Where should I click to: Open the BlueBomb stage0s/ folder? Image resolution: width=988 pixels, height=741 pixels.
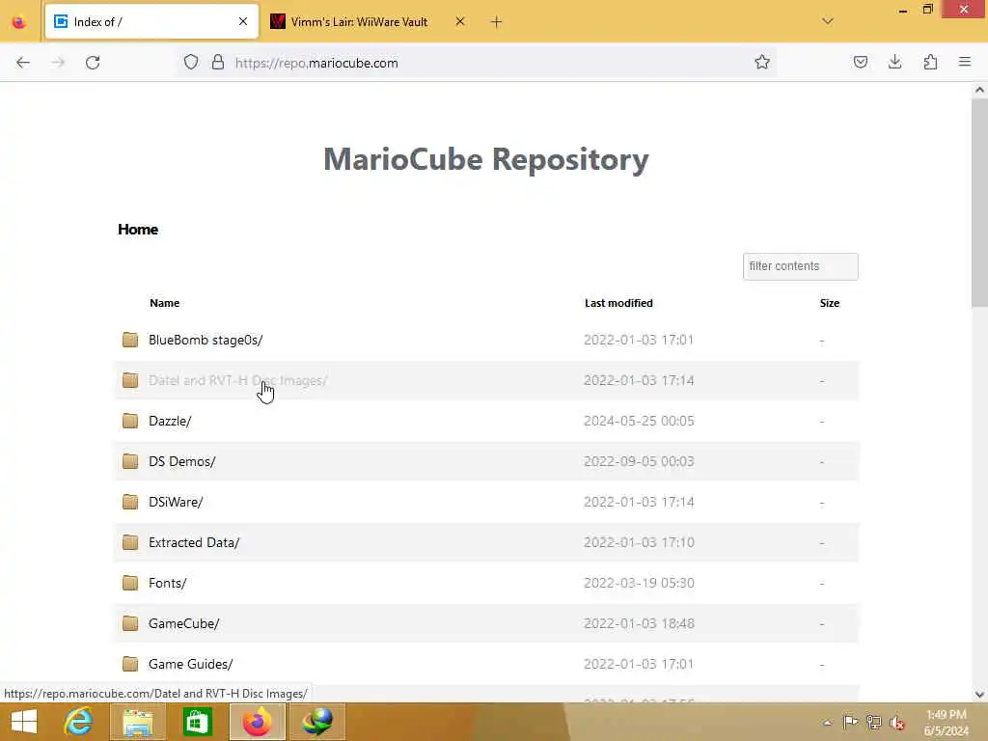click(x=206, y=341)
